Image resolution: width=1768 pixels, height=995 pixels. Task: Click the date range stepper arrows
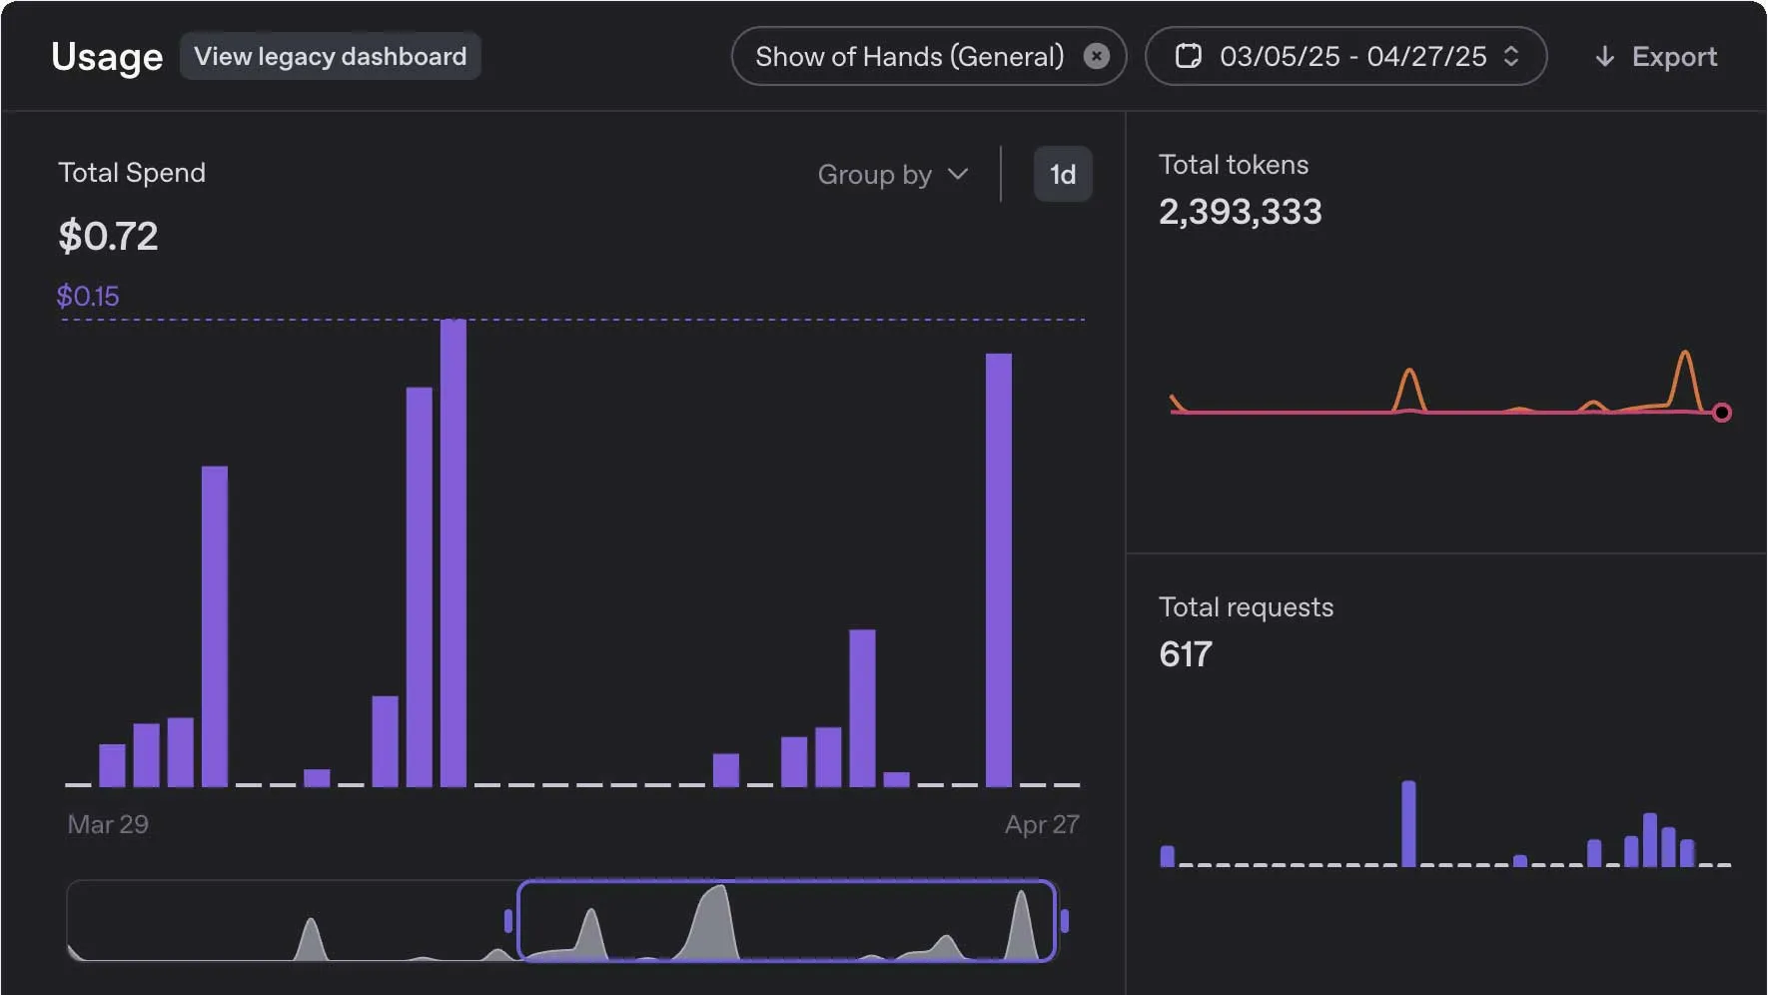point(1511,57)
